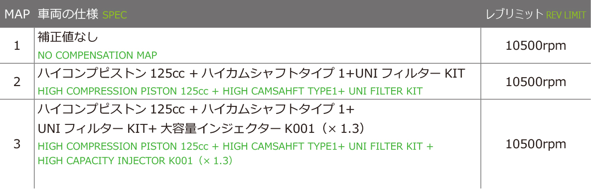The width and height of the screenshot is (591, 192).
Task: Click English HIGH COMPRESSION PISTON line in row 3
Action: [x=236, y=146]
